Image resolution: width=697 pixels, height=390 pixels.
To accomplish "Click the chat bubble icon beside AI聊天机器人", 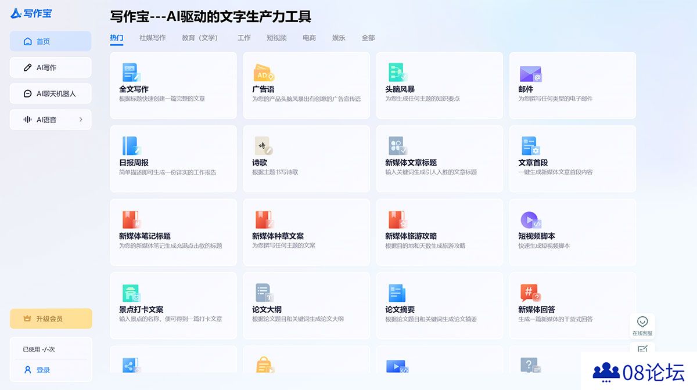I will click(x=27, y=93).
